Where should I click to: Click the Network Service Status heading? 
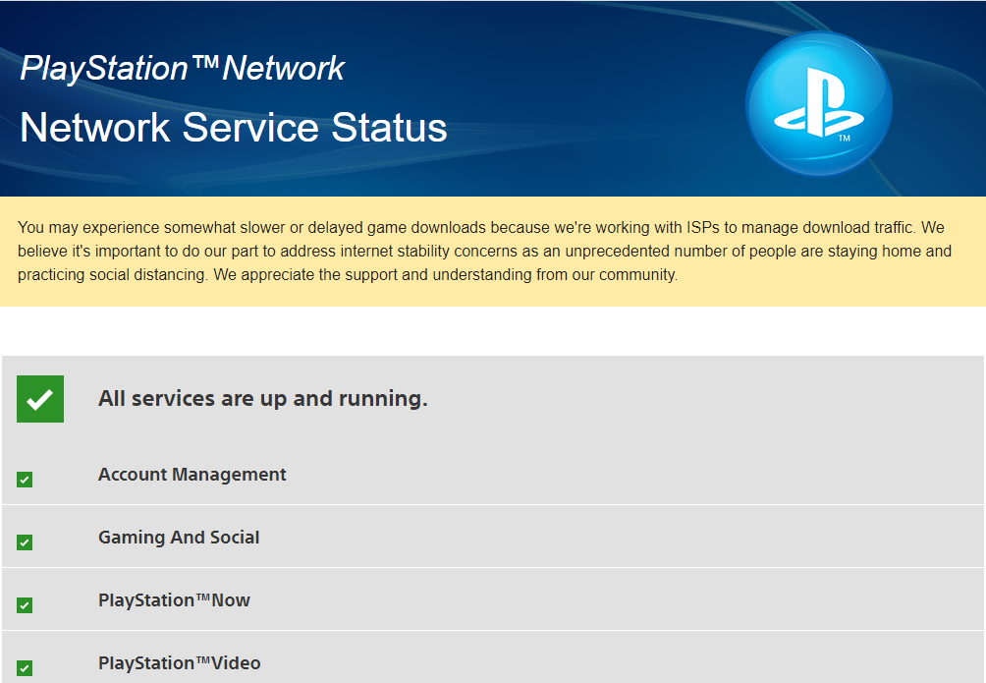click(x=234, y=128)
